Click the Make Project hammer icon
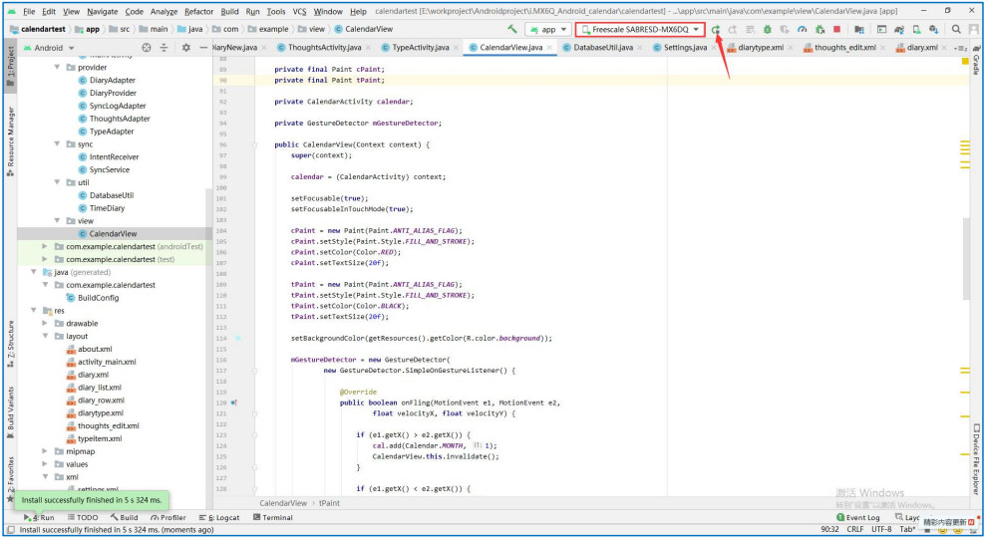Image resolution: width=986 pixels, height=538 pixels. click(x=512, y=29)
